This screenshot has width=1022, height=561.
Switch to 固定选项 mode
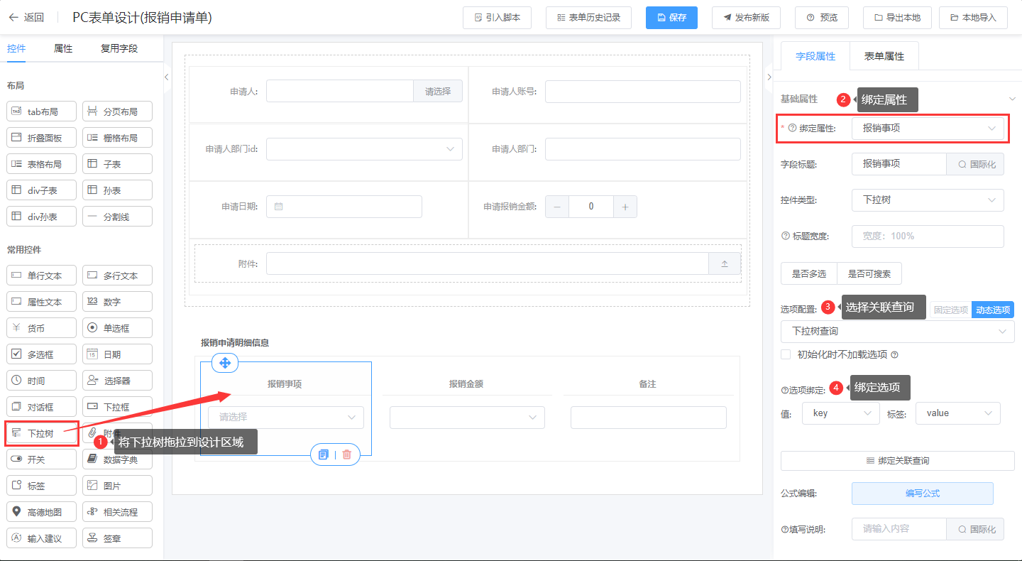point(950,310)
